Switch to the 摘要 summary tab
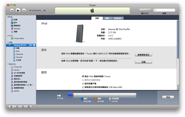This screenshot has width=185, height=117. coord(97,18)
